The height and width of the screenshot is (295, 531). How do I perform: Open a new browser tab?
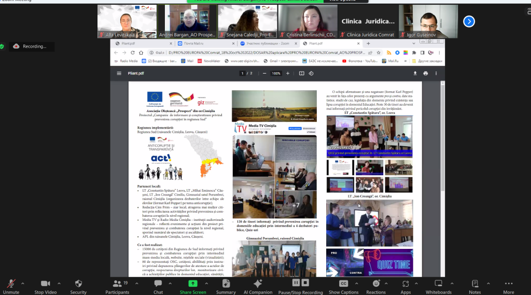click(368, 44)
